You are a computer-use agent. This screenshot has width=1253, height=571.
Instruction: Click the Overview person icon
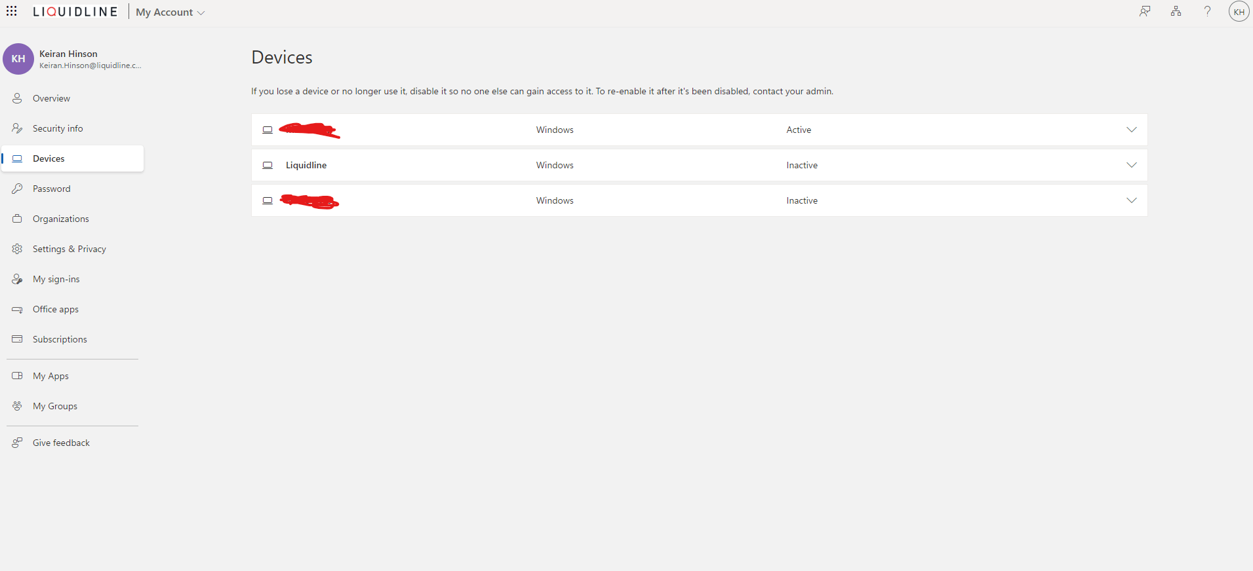click(17, 98)
